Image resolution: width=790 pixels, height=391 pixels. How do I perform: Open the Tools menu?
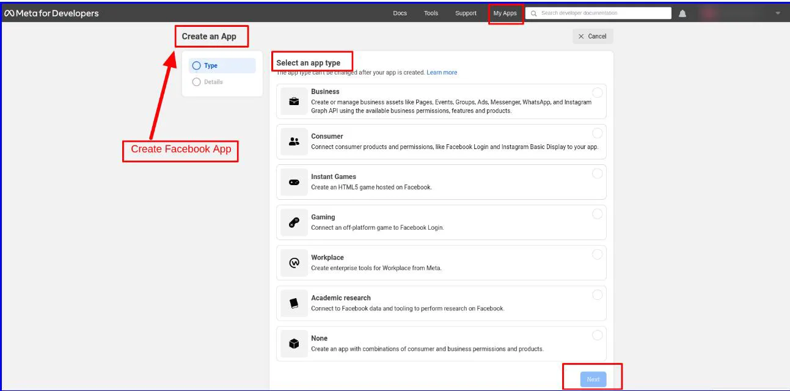[x=431, y=13]
